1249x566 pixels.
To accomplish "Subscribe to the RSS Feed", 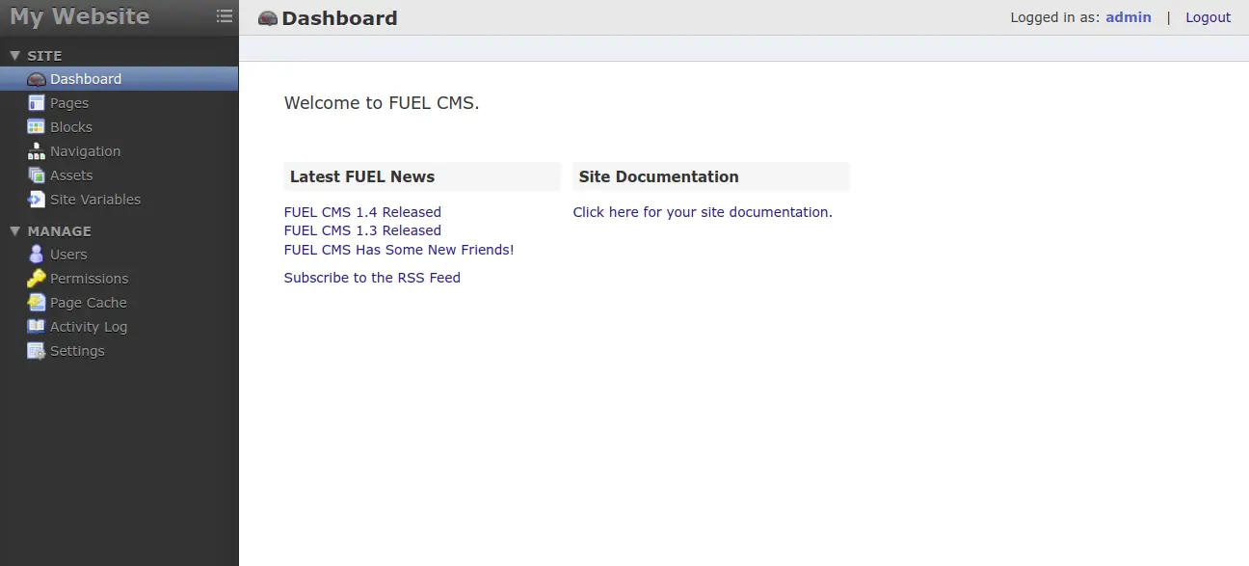I will [372, 278].
